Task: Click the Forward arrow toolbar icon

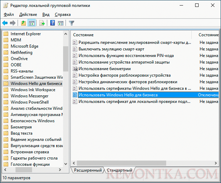Action: 13,23
